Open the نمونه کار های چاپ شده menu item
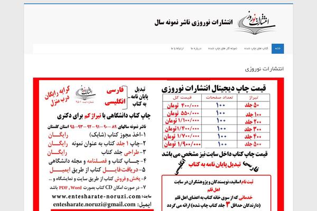The image size is (317, 211). (x=222, y=49)
